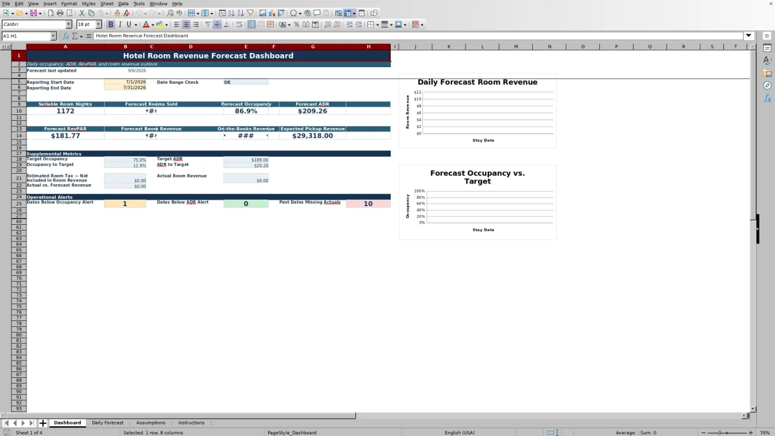Toggle Underline formatting

click(129, 25)
